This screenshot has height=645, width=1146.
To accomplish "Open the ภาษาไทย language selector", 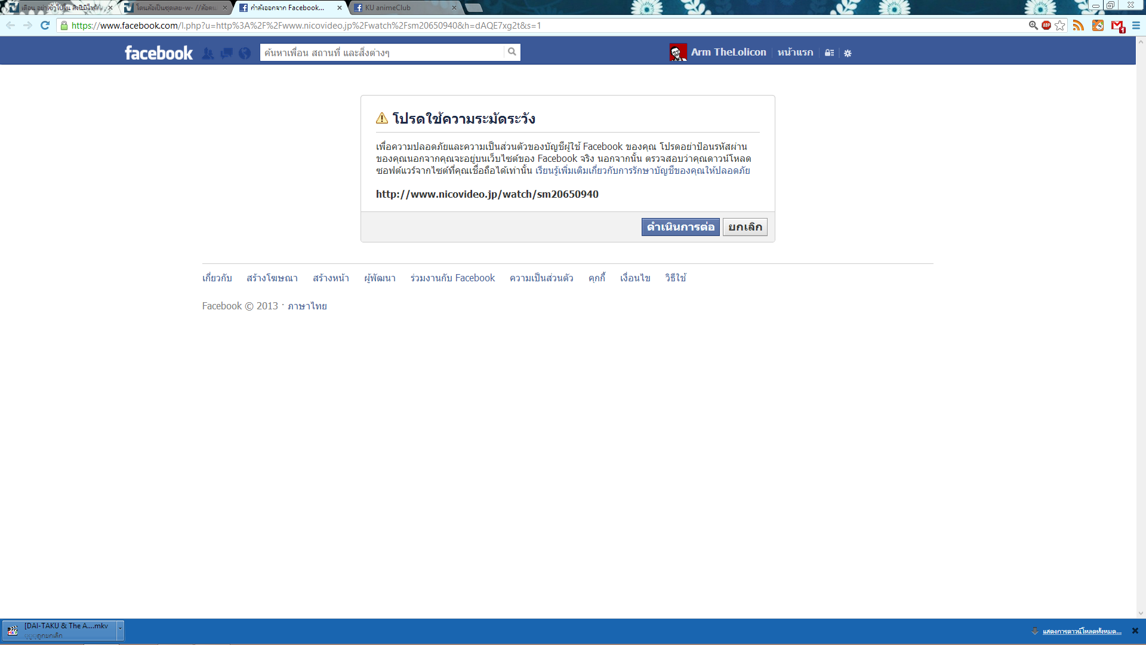I will click(307, 306).
